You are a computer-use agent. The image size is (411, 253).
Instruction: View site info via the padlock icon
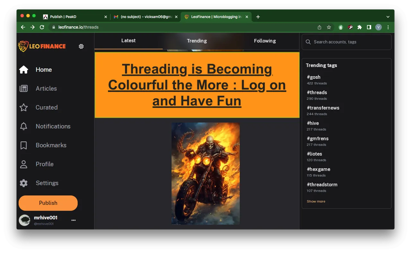point(54,27)
